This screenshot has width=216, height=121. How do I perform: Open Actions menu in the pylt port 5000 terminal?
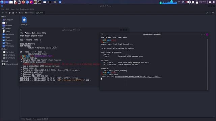click(x=108, y=37)
